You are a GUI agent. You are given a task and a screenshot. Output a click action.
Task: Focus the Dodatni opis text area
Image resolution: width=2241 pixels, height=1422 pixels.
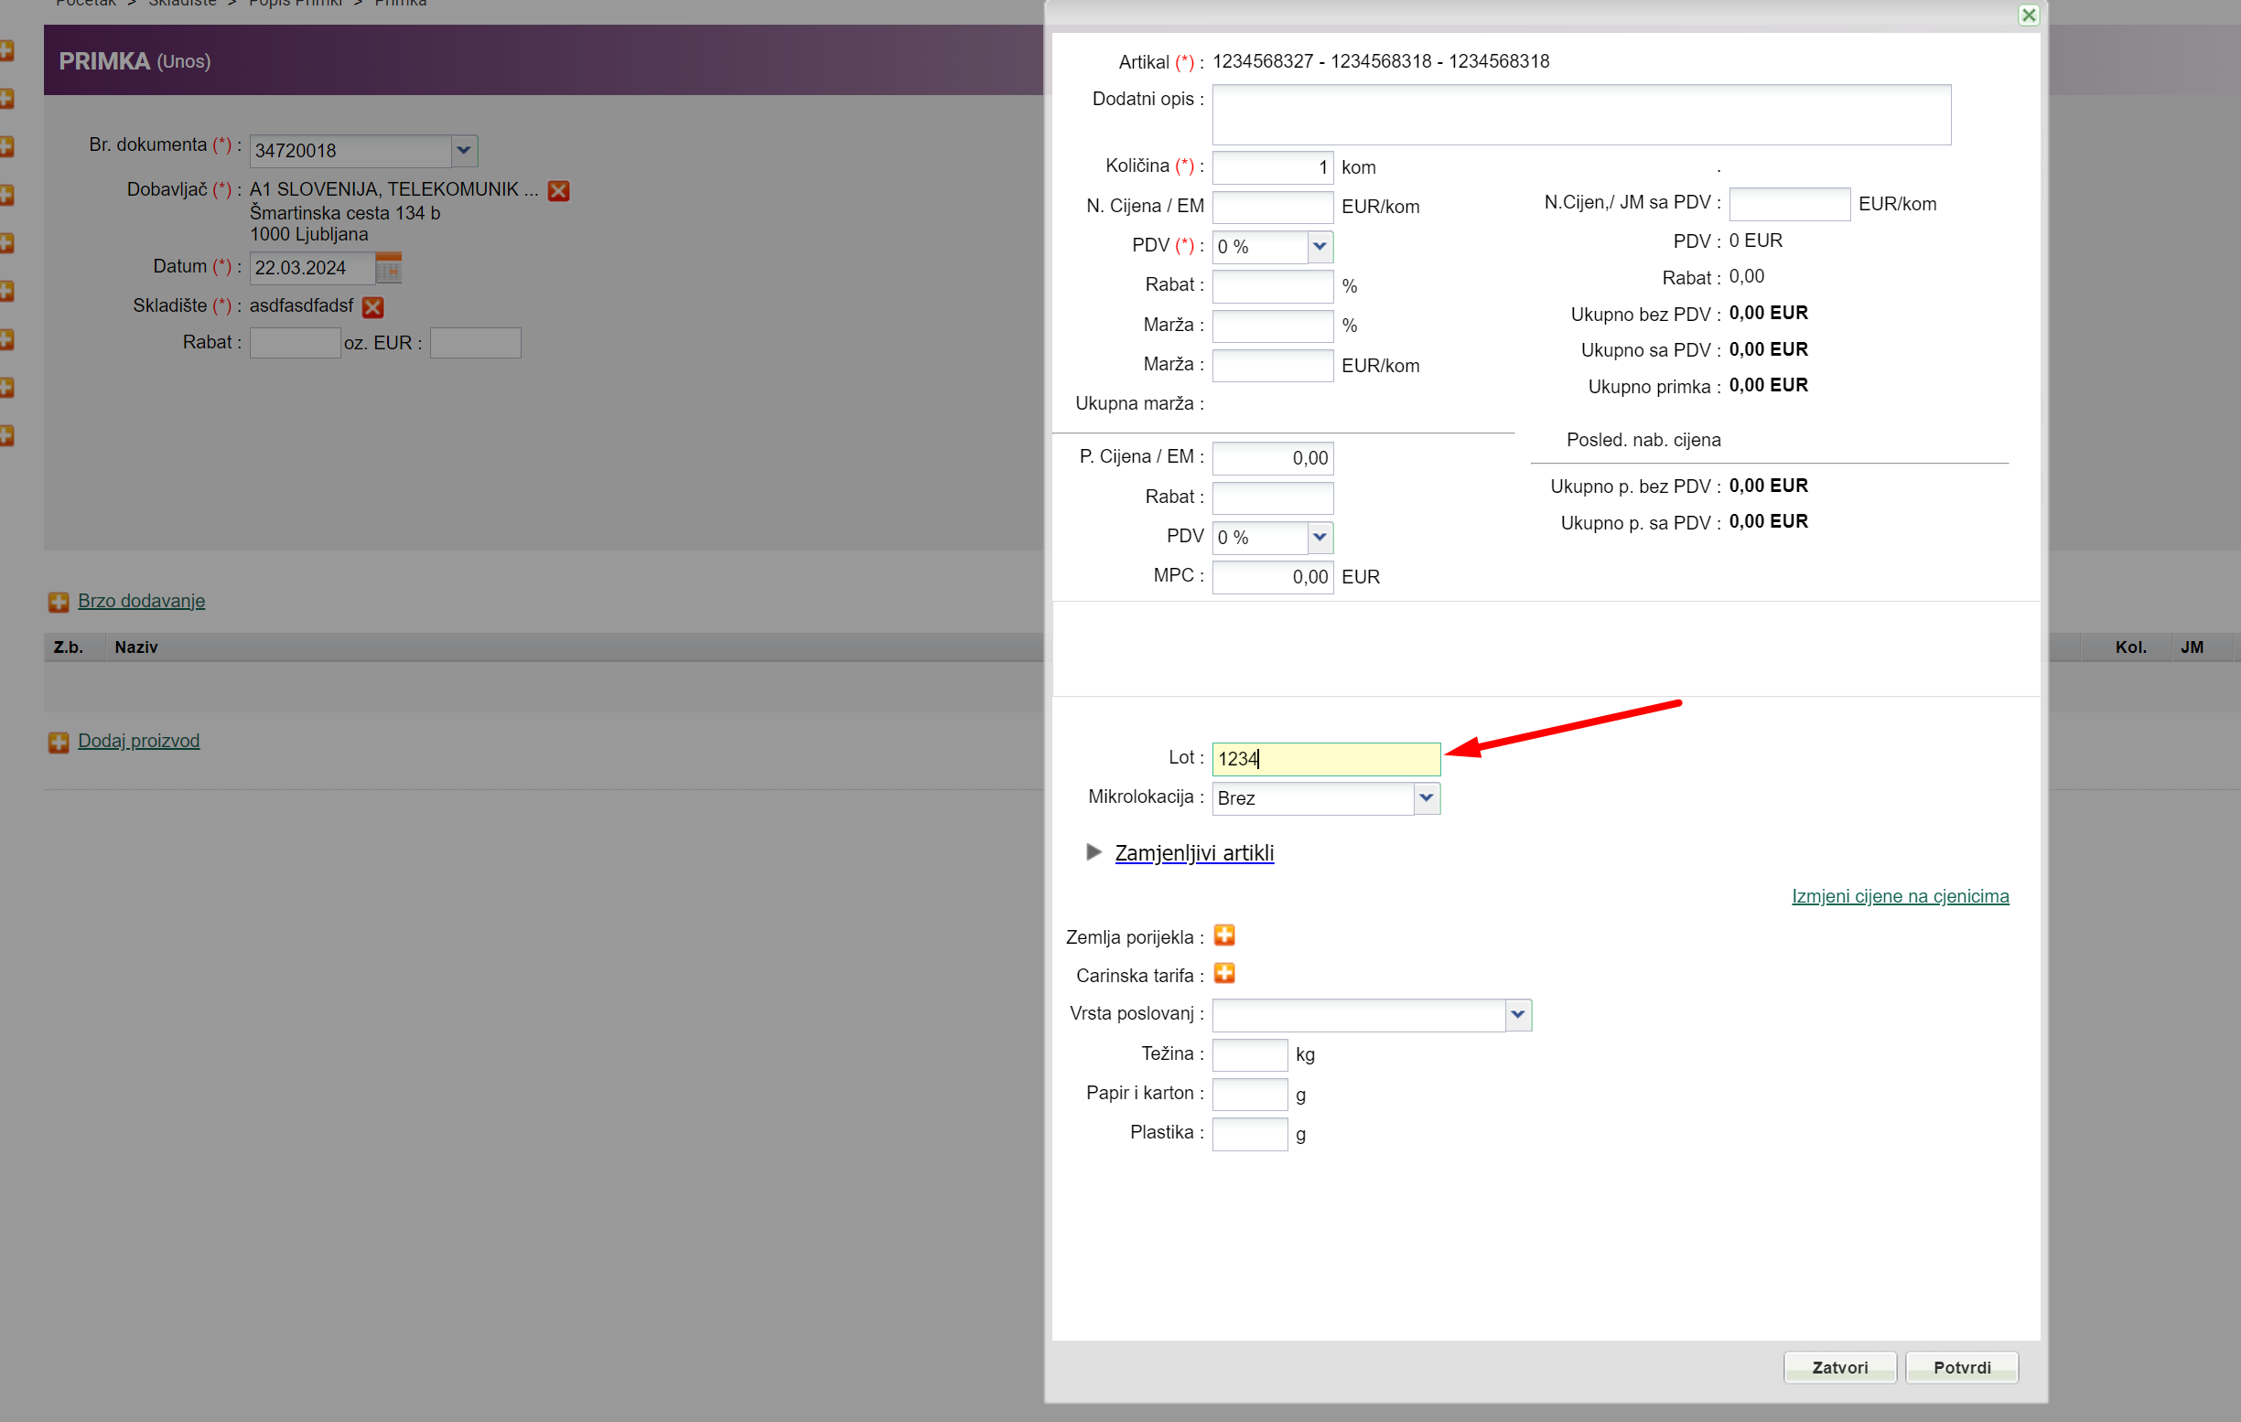[1580, 114]
